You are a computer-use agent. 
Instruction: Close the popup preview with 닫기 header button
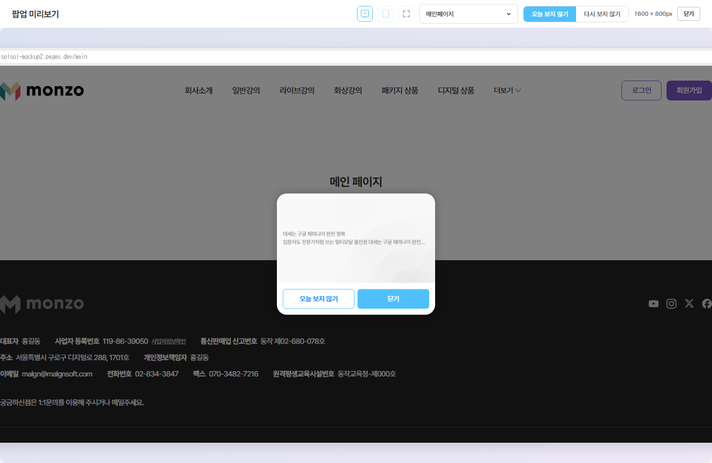click(689, 14)
